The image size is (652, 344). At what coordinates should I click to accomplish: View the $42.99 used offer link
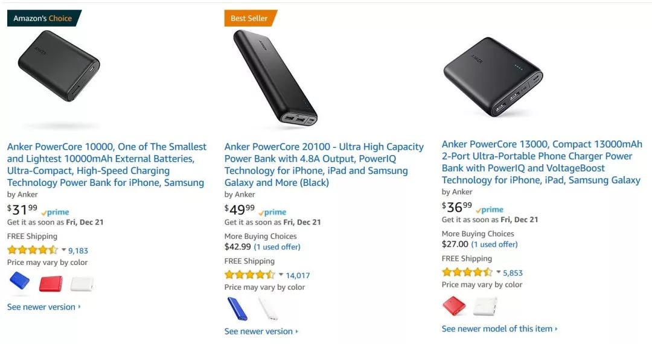277,247
